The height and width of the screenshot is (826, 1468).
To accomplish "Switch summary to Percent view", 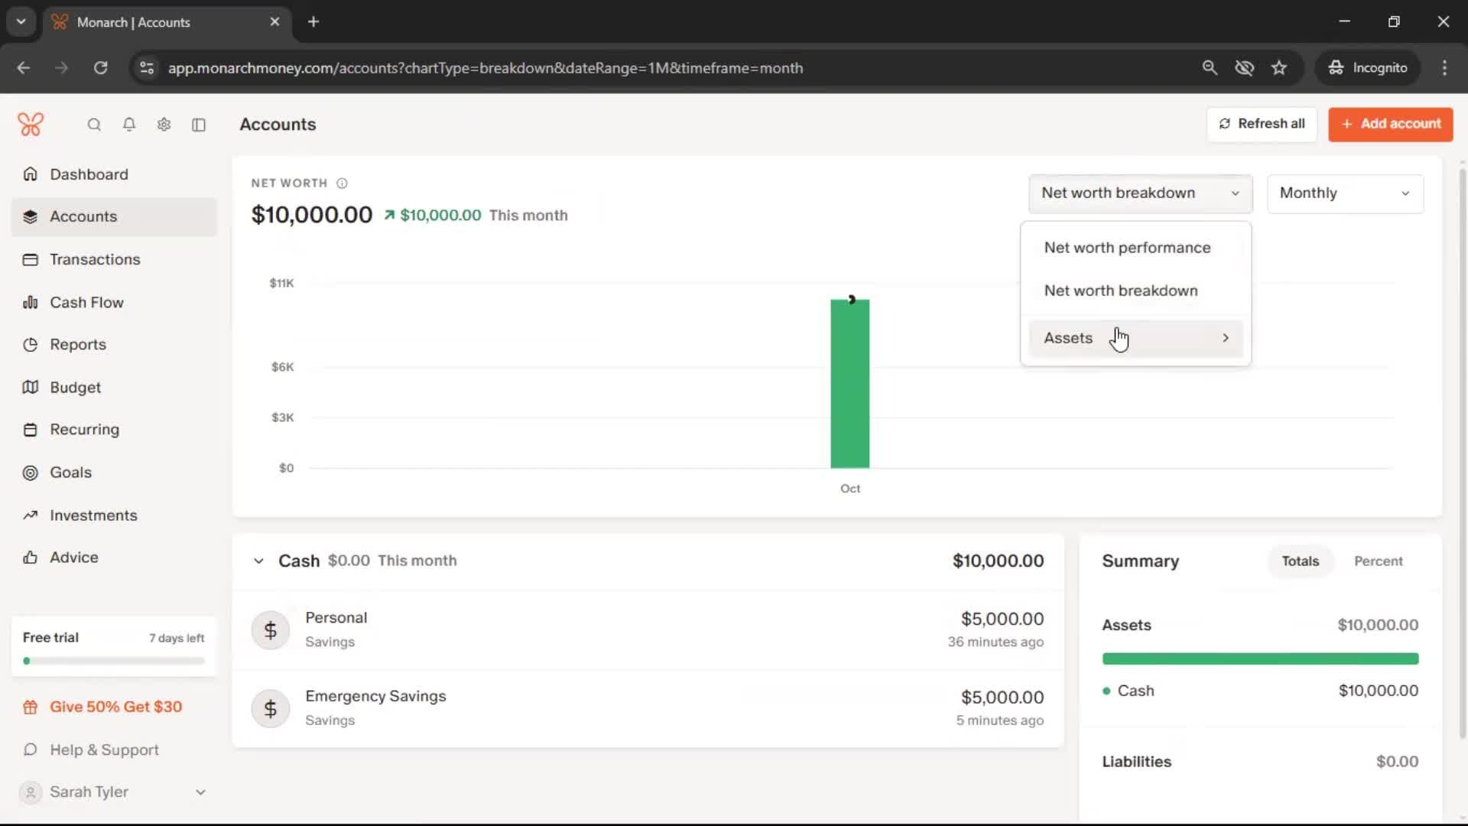I will pos(1378,561).
